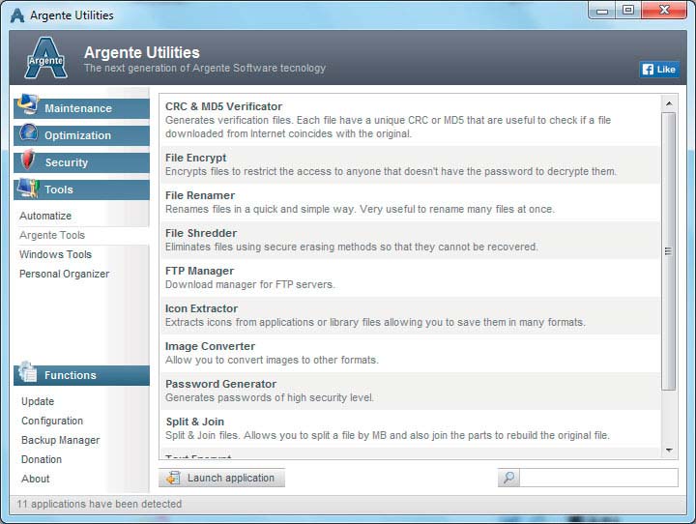Close the Argente Utilities window
696x524 pixels.
pyautogui.click(x=664, y=11)
